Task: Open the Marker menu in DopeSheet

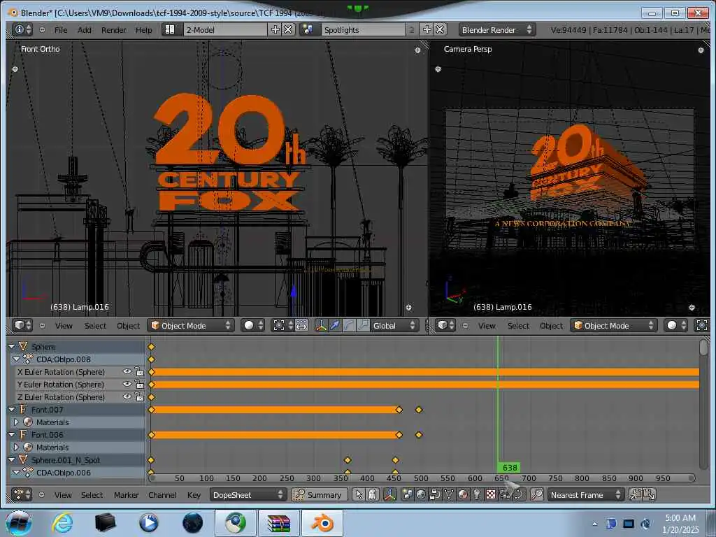Action: 126,494
